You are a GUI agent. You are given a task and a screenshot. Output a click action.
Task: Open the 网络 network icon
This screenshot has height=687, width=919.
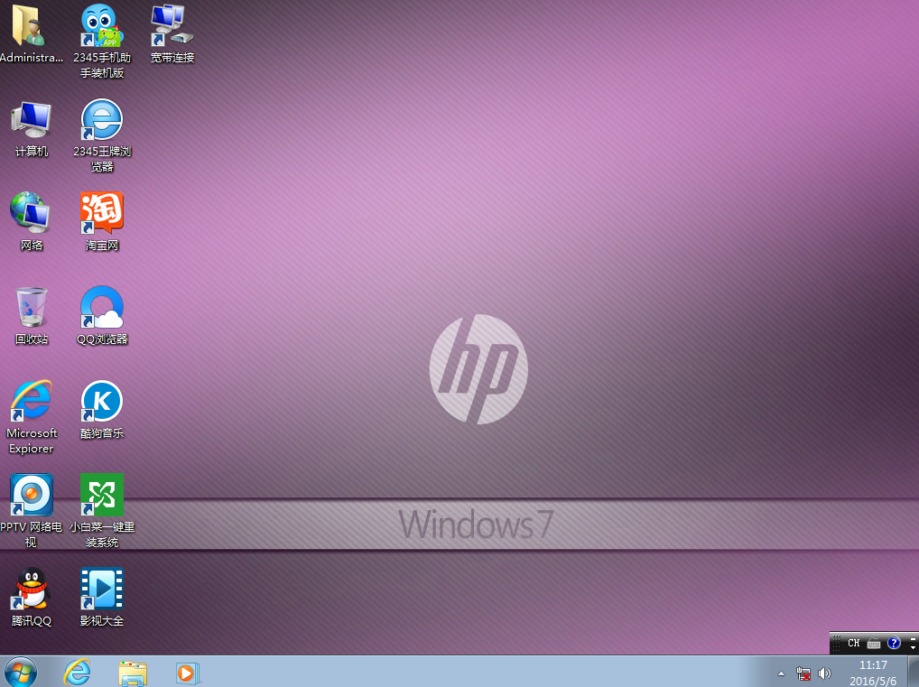pyautogui.click(x=31, y=221)
